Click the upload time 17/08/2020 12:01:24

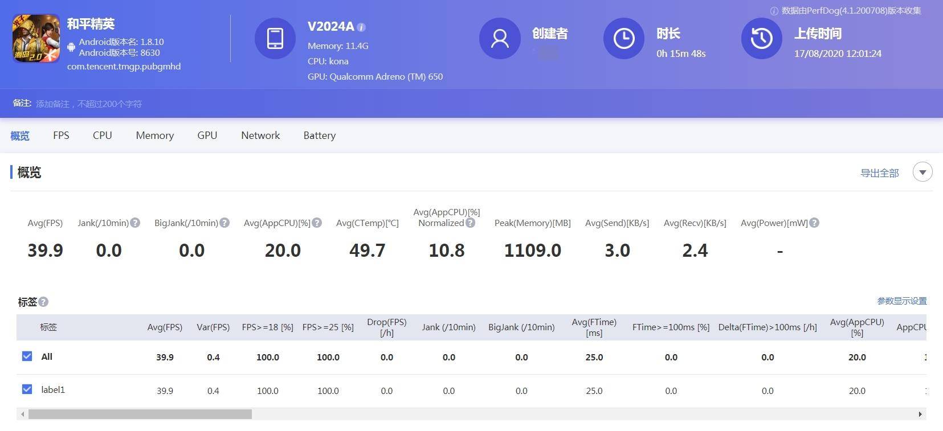(x=838, y=54)
